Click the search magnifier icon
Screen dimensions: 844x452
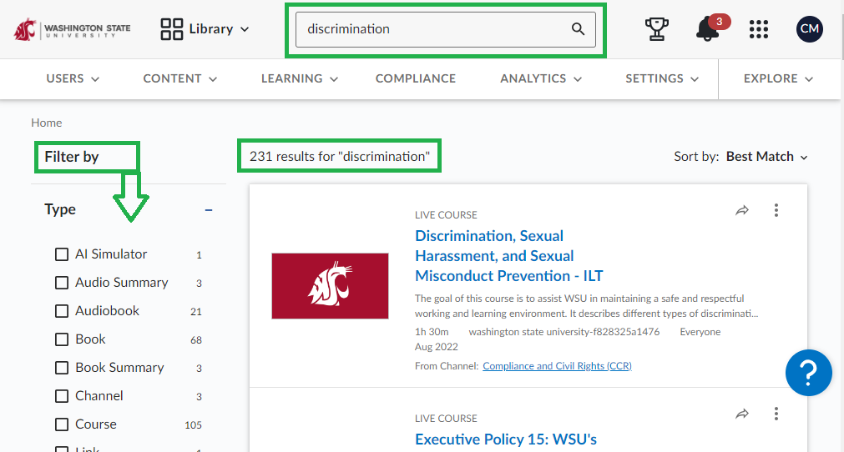tap(578, 29)
